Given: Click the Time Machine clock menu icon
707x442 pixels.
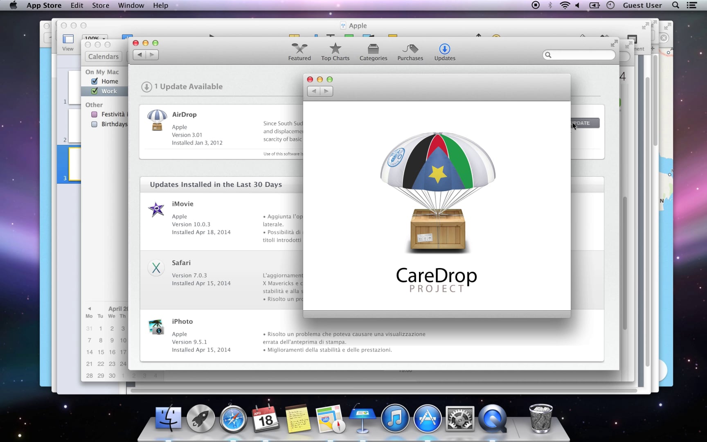Looking at the screenshot, I should [610, 5].
